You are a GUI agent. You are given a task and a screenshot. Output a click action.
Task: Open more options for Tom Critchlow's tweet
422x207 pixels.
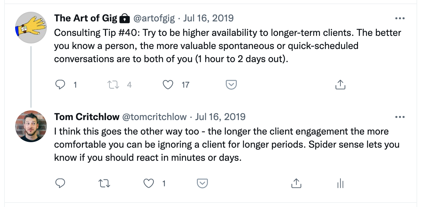click(400, 117)
